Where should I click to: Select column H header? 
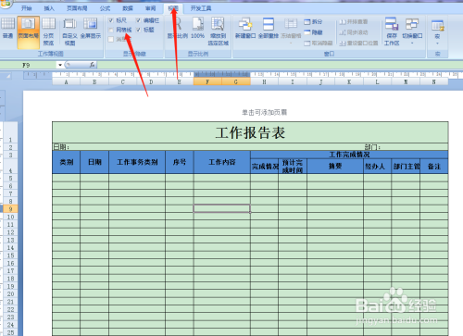tap(264, 81)
